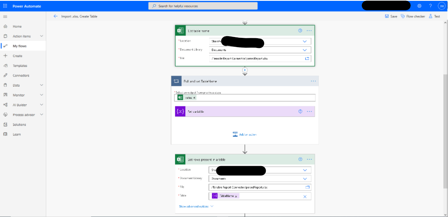The width and height of the screenshot is (448, 217).
Task: Click the Action items clipboard icon
Action: pos(5,36)
